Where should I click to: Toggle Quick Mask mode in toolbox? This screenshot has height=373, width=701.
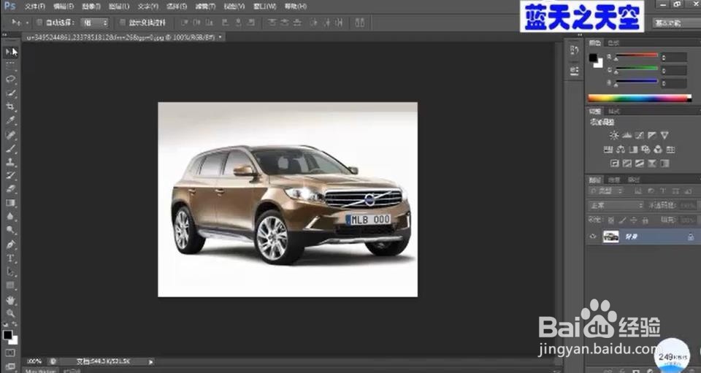(x=11, y=353)
